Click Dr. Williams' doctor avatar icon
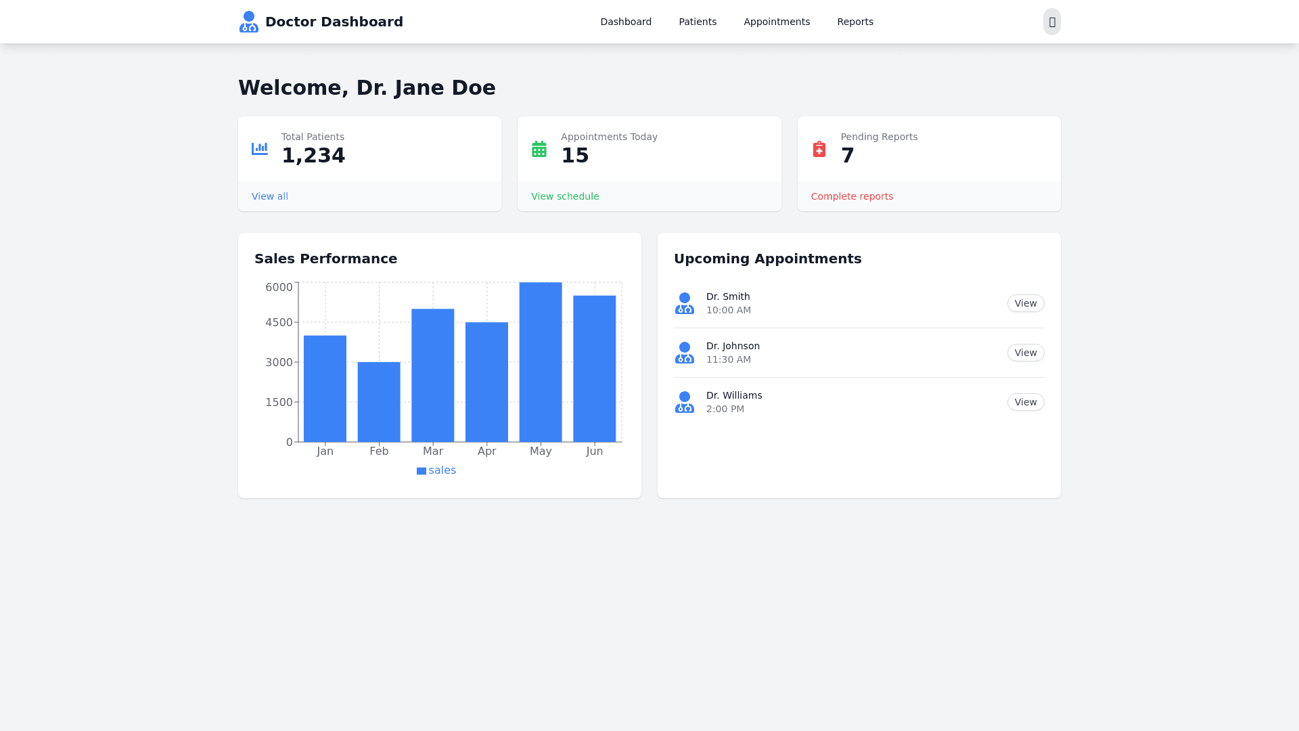 pos(684,402)
